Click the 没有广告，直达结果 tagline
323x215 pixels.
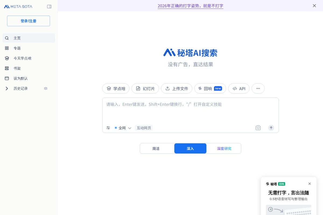tap(190, 64)
